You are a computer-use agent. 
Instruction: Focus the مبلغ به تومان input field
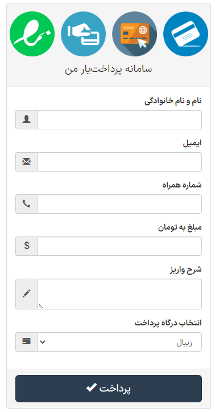pos(120,246)
